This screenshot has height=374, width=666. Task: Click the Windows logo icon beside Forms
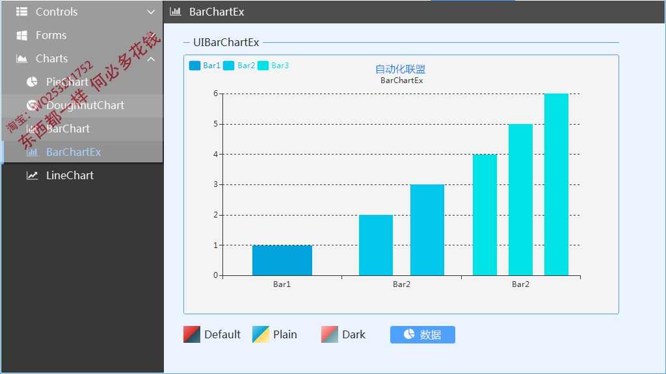coord(21,35)
